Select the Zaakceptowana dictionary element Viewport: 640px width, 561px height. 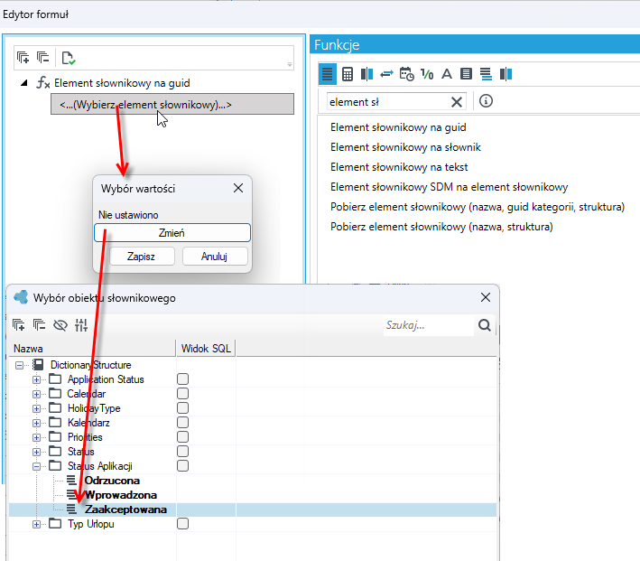click(125, 510)
